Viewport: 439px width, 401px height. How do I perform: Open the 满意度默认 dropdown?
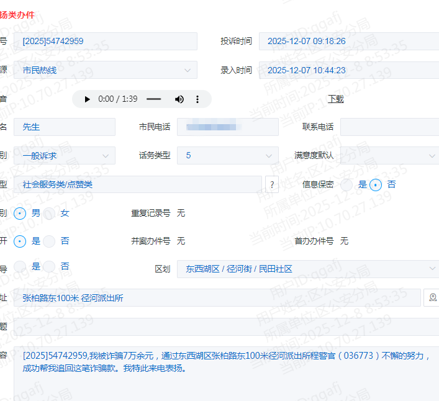tap(389, 155)
